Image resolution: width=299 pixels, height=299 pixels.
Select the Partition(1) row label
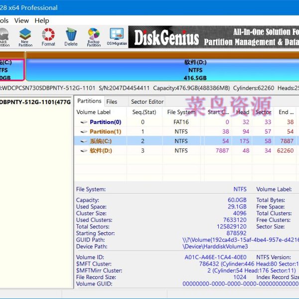106,132
